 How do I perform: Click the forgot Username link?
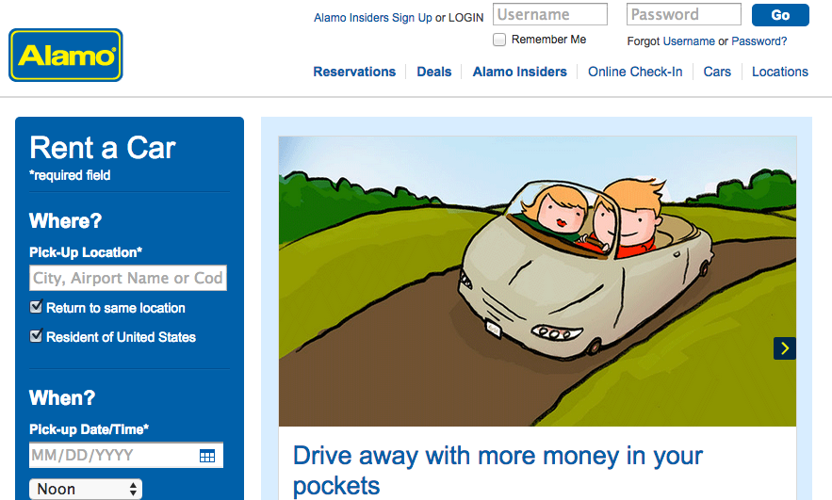pos(689,41)
